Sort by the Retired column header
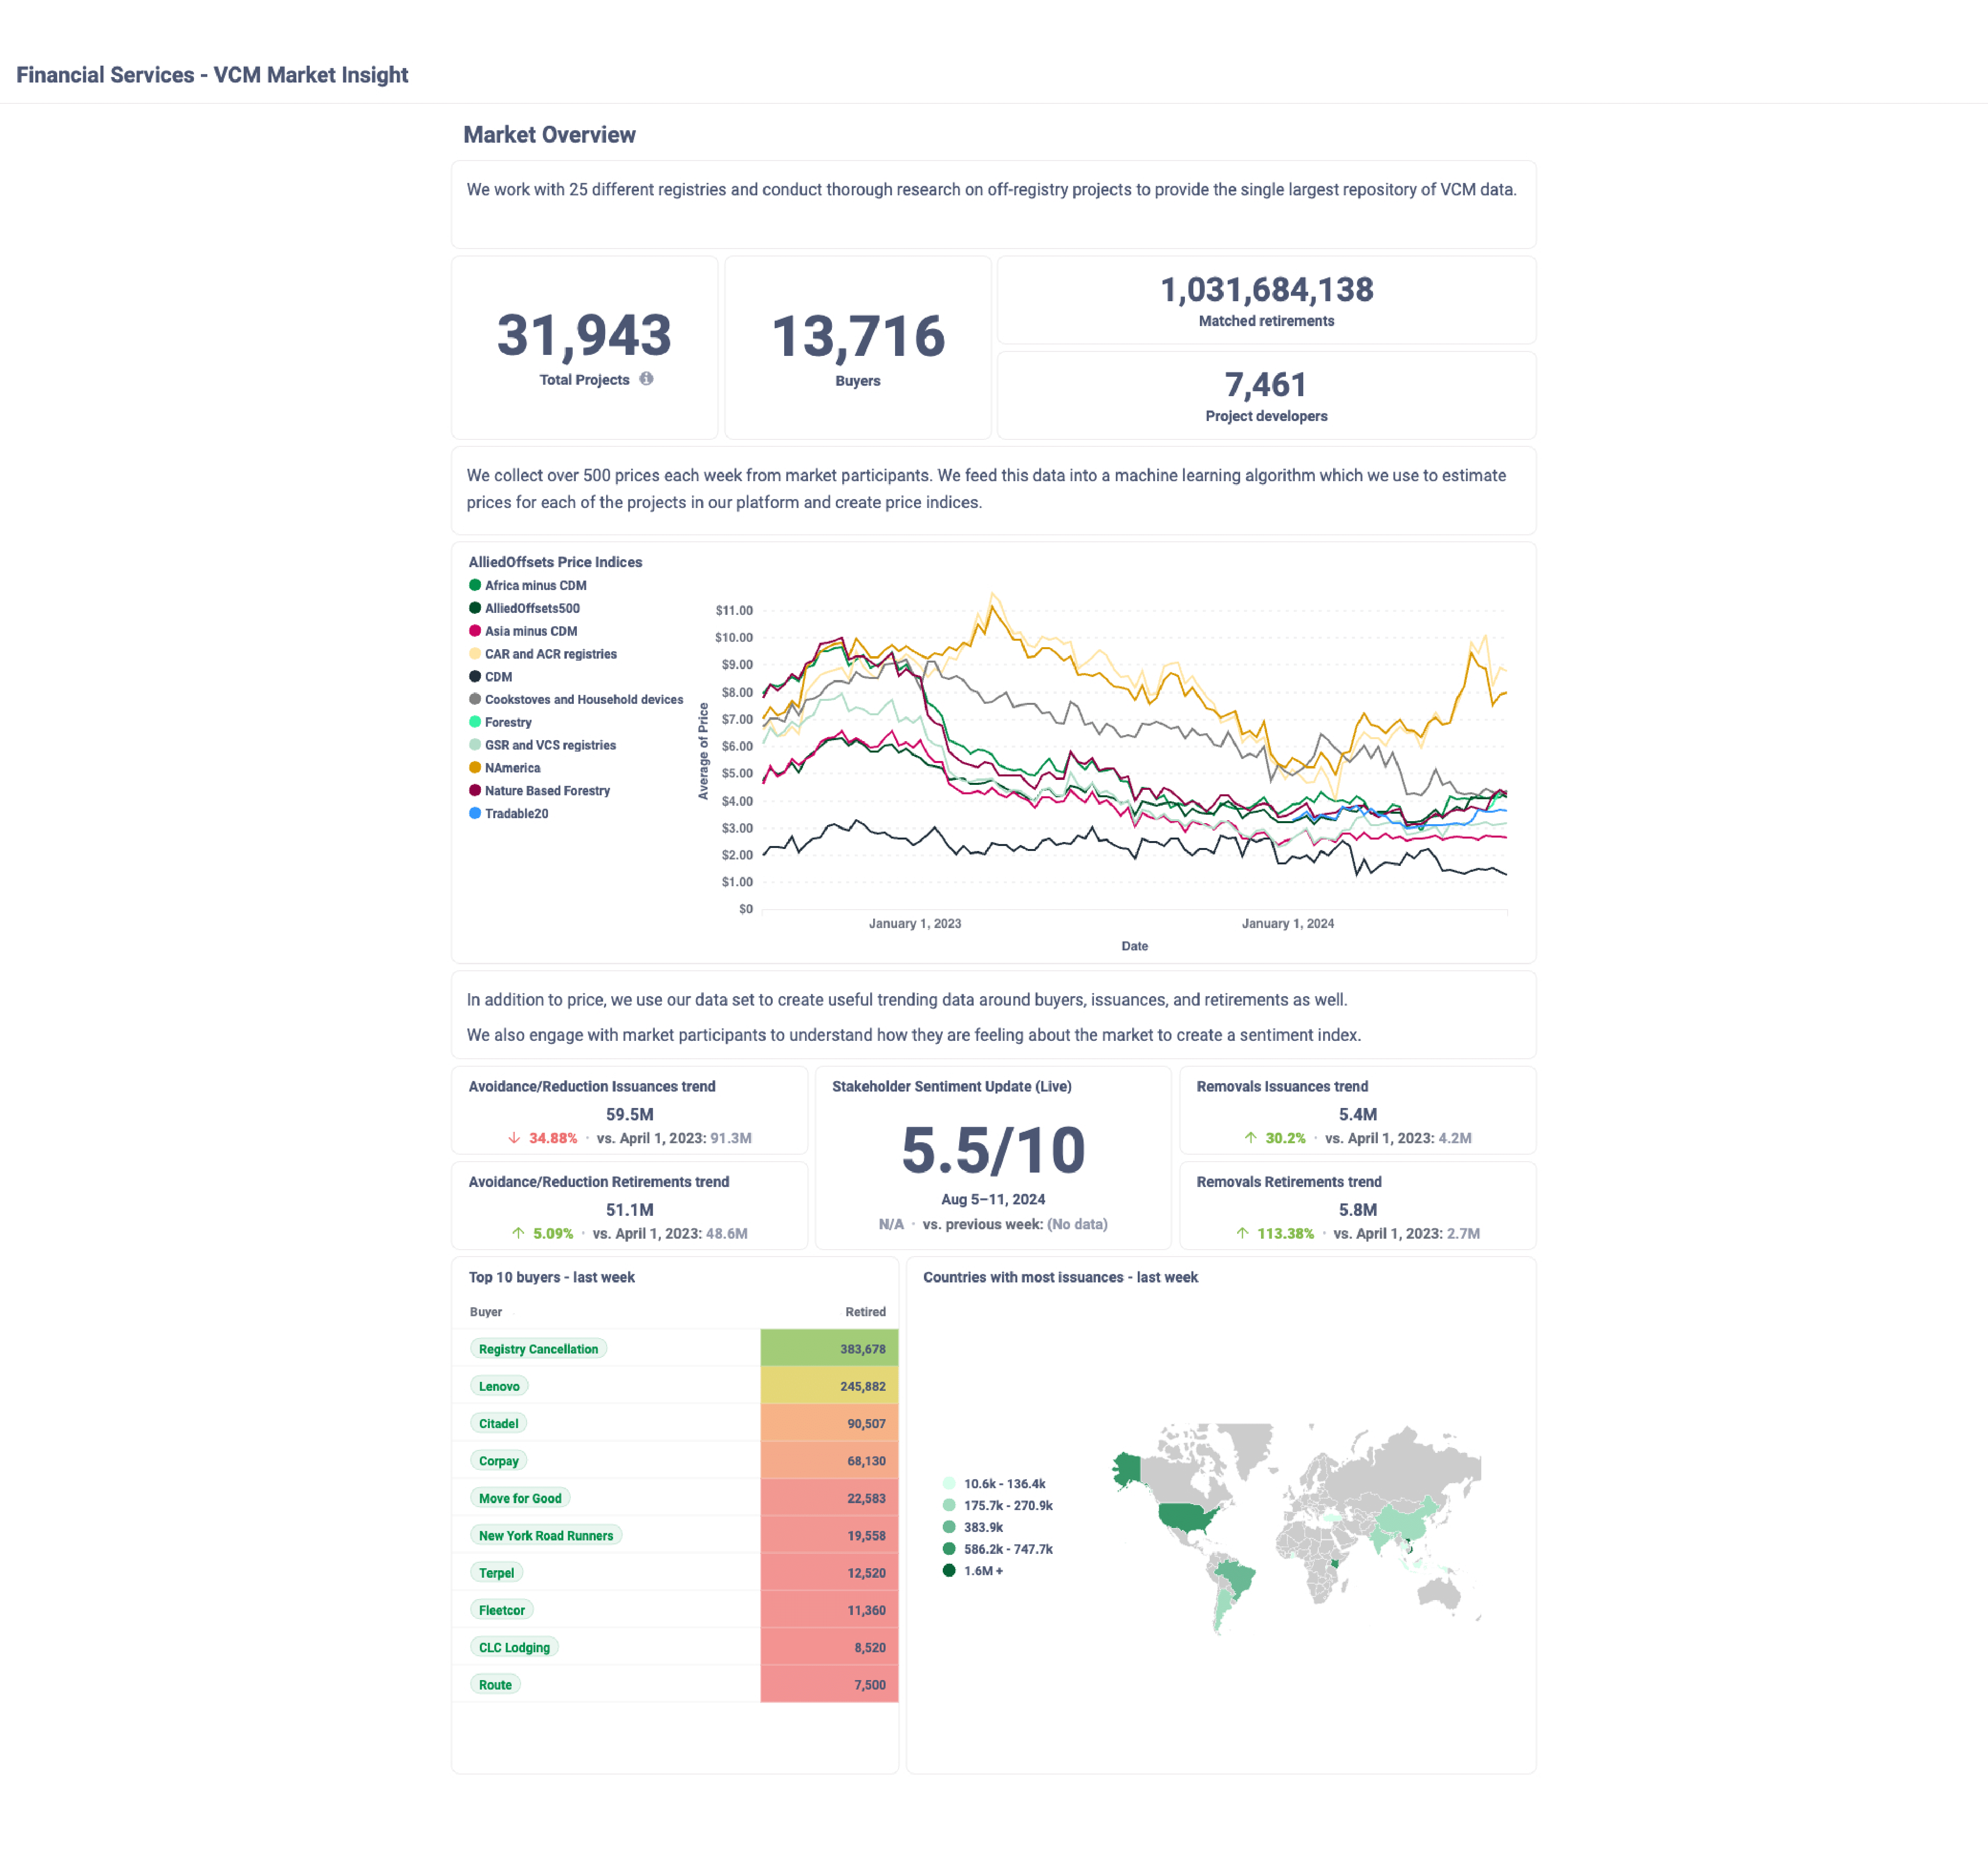The image size is (1988, 1863). pos(865,1312)
